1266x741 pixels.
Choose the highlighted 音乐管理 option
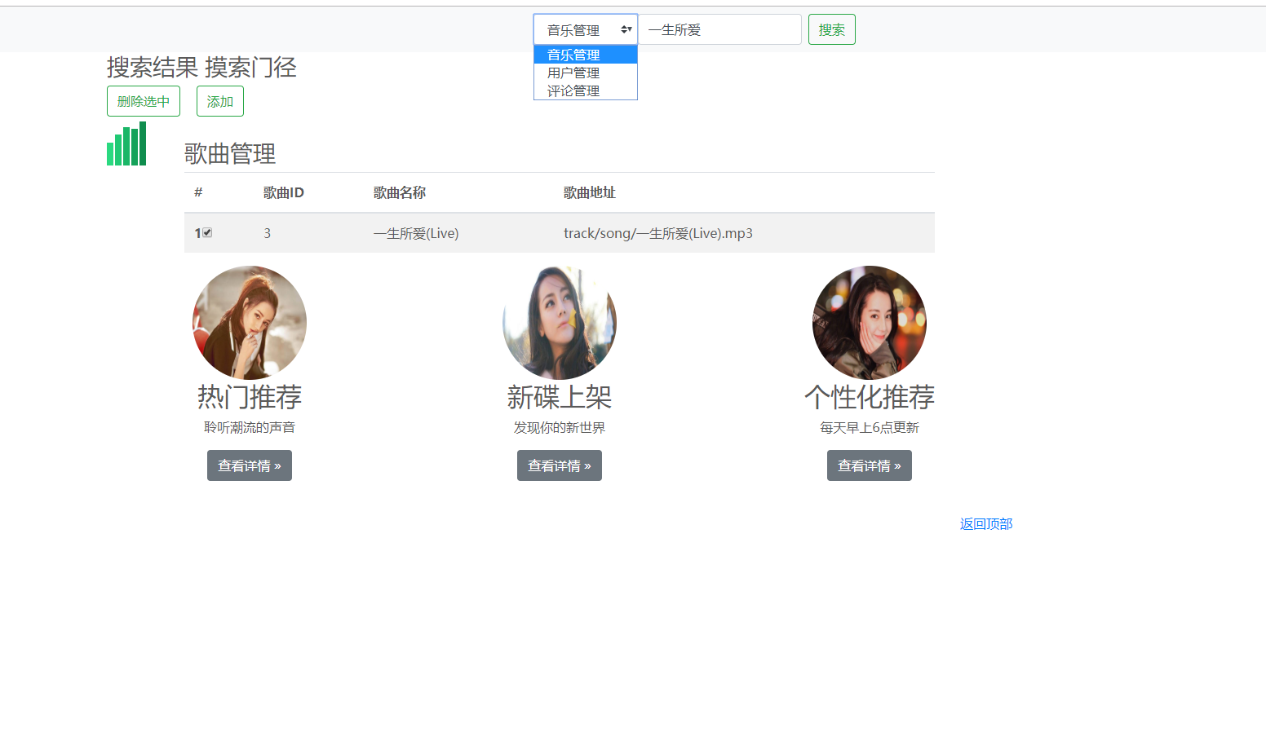click(x=573, y=54)
